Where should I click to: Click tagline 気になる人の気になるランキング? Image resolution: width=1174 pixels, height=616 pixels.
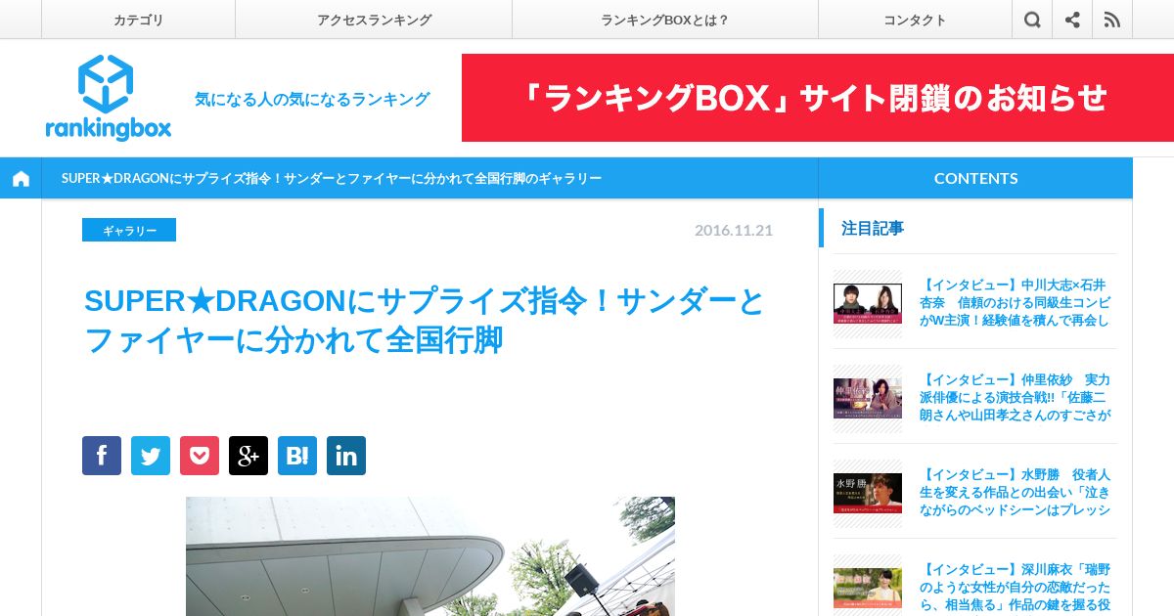pos(312,99)
